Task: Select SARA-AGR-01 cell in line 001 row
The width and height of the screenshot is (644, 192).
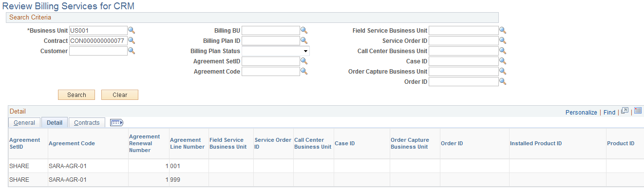Action: (x=88, y=166)
